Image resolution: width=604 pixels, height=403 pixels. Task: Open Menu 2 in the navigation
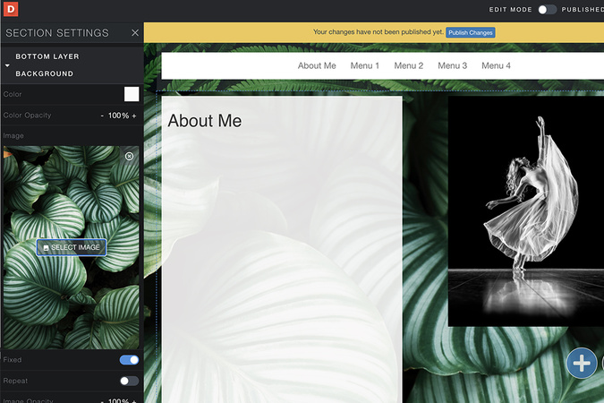pyautogui.click(x=408, y=65)
